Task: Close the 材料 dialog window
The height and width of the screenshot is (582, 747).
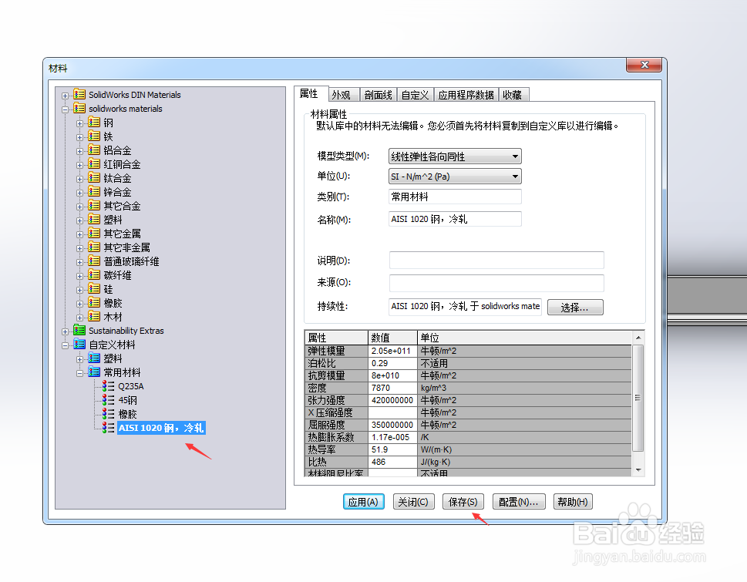Action: pos(644,65)
